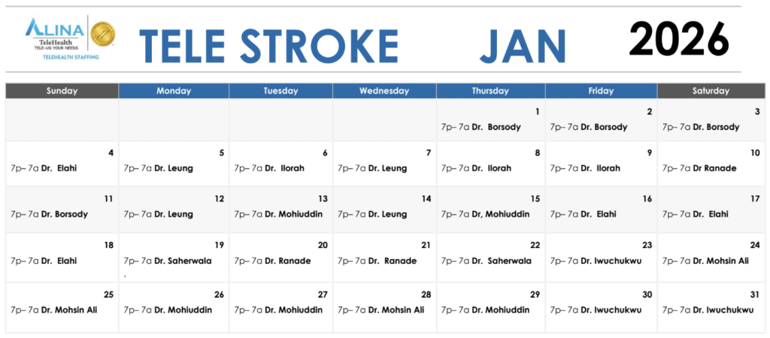Select Dr. Saherwala's shift on January 19
Image resolution: width=770 pixels, height=338 pixels.
168,261
